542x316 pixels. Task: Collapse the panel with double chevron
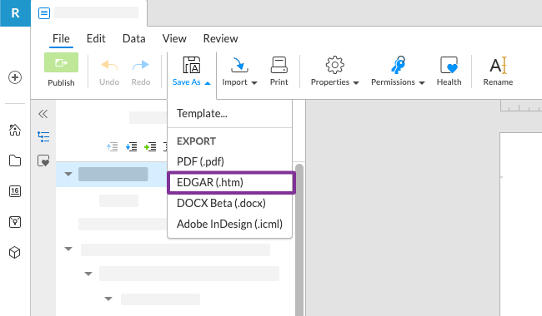point(43,114)
